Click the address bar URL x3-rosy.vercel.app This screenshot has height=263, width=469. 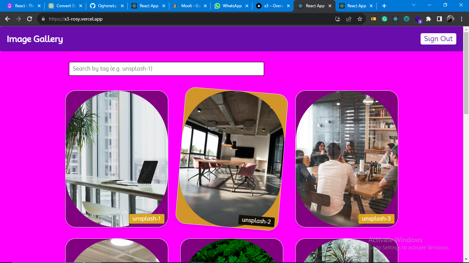(x=76, y=19)
